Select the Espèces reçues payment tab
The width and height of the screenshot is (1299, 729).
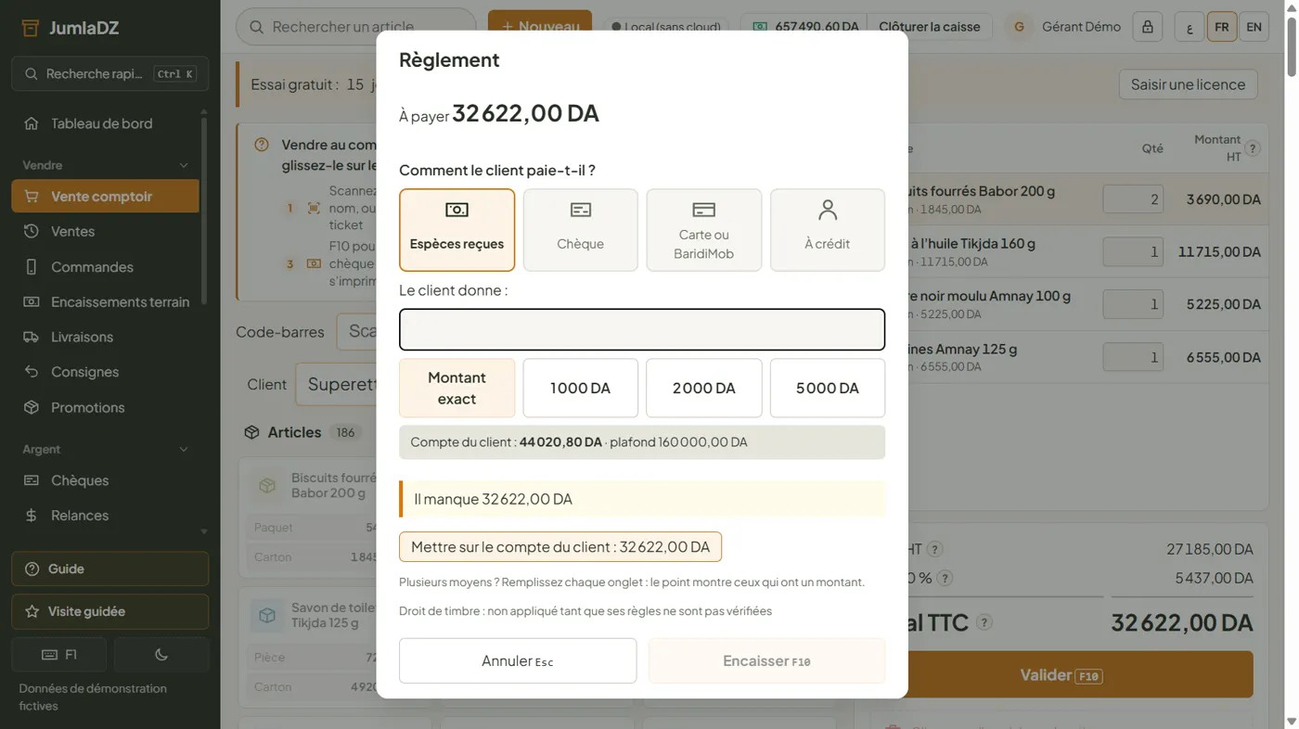[457, 230]
